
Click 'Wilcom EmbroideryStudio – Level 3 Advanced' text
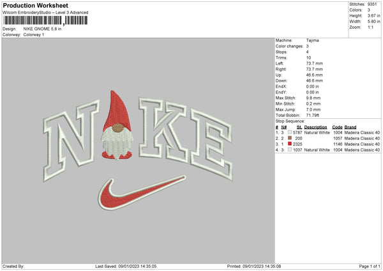[x=45, y=13]
